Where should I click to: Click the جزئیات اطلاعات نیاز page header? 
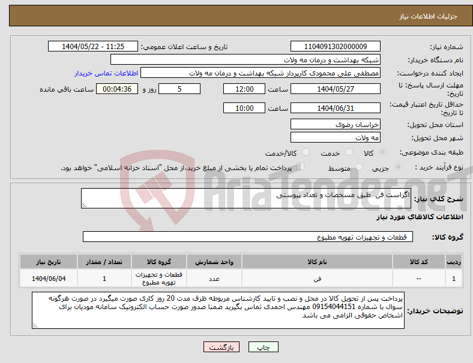[x=429, y=16]
